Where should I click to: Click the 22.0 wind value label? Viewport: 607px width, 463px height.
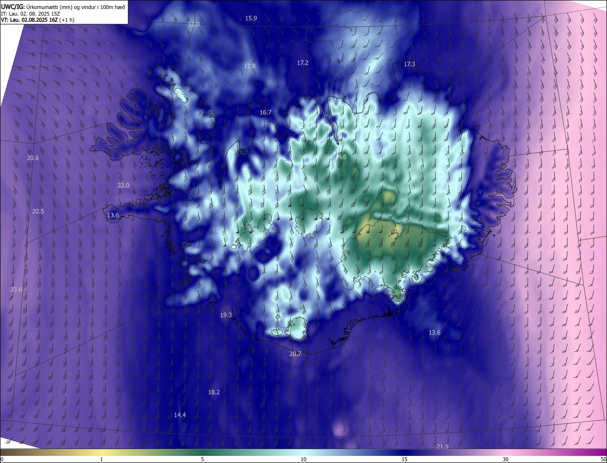pyautogui.click(x=123, y=185)
